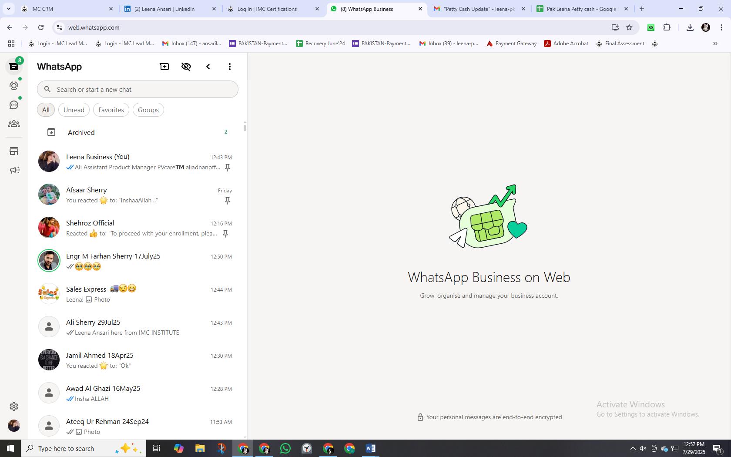731x457 pixels.
Task: Open Ateeq Ur Rehman 24Sep24 chat
Action: pyautogui.click(x=137, y=424)
